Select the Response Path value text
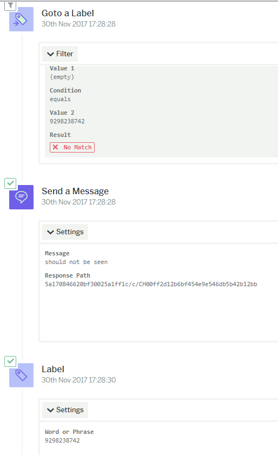Viewport: 278px width, 455px height. coord(151,284)
